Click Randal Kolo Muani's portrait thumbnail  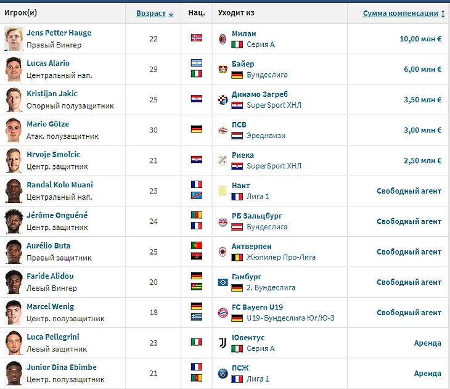point(14,190)
